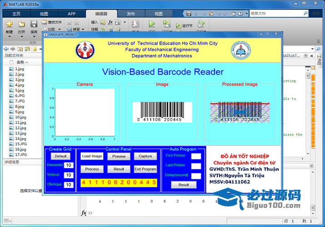Open file with the folder icon
Viewport: 325px width, 227px height.
click(x=21, y=24)
